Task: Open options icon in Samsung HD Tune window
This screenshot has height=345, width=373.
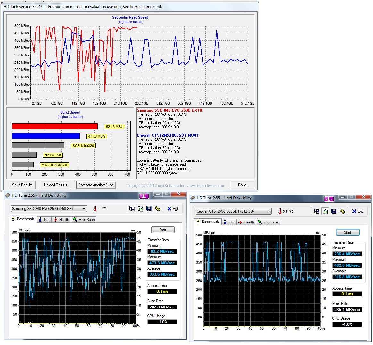Action: click(157, 209)
